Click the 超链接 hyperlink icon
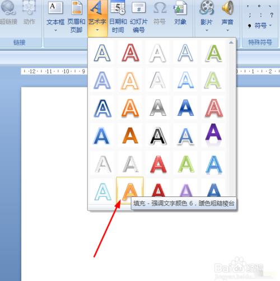This screenshot has height=281, width=280. (x=8, y=13)
